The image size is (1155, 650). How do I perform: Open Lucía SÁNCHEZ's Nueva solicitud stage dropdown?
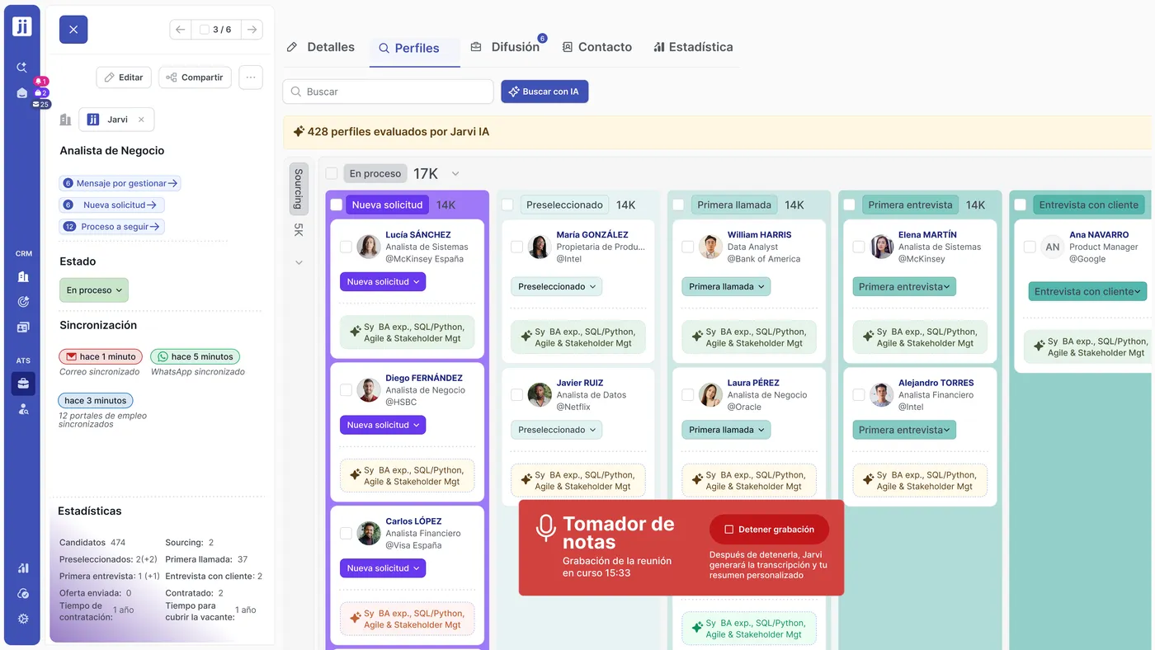point(383,282)
